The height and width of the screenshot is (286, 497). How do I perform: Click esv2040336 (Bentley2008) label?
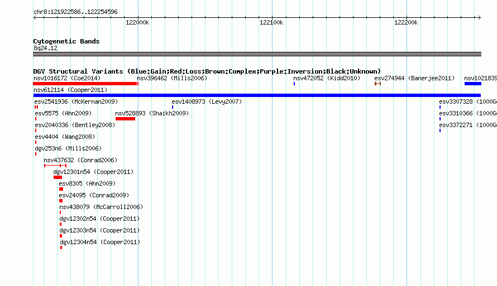tap(75, 125)
